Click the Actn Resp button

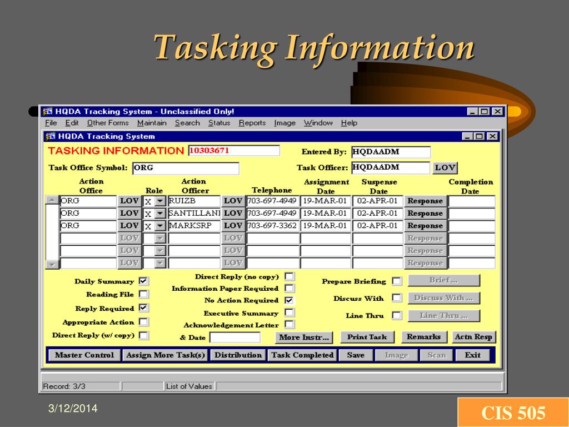(473, 337)
